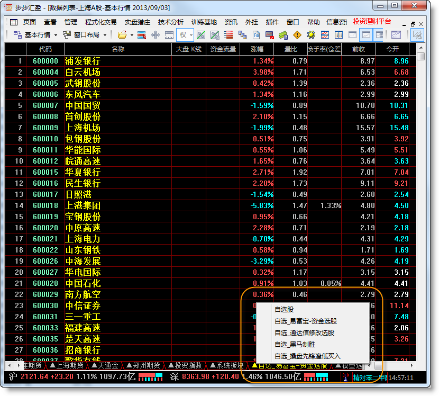Click the Fio document icon
The height and width of the screenshot is (396, 439).
click(256, 35)
